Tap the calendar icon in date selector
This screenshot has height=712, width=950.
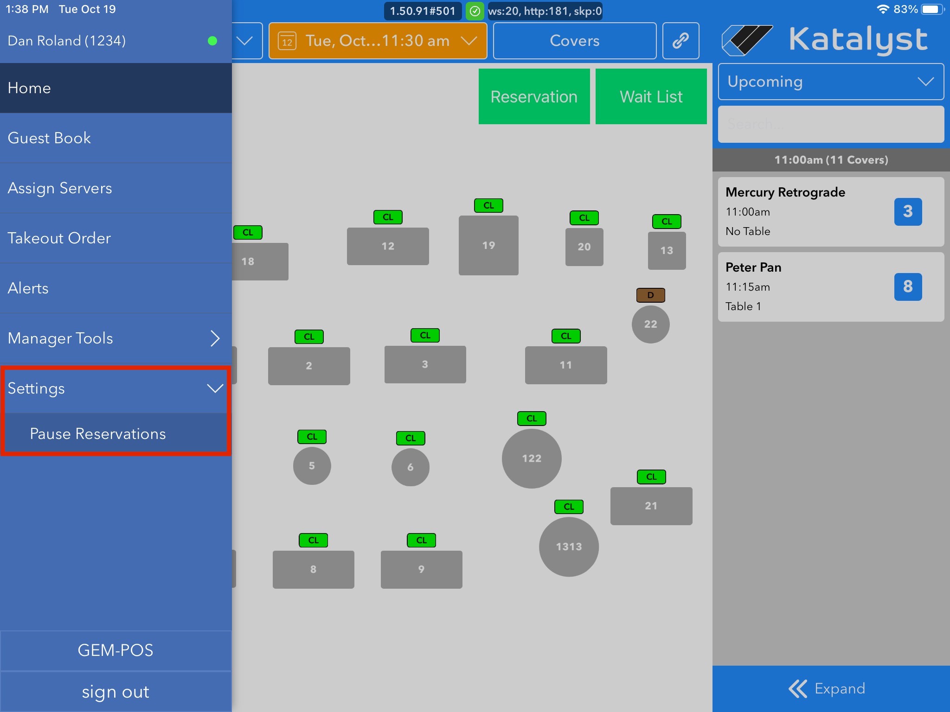(287, 41)
